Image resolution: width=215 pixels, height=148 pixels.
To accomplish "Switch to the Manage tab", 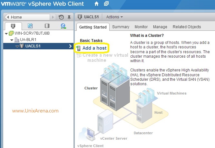I will pos(160,27).
